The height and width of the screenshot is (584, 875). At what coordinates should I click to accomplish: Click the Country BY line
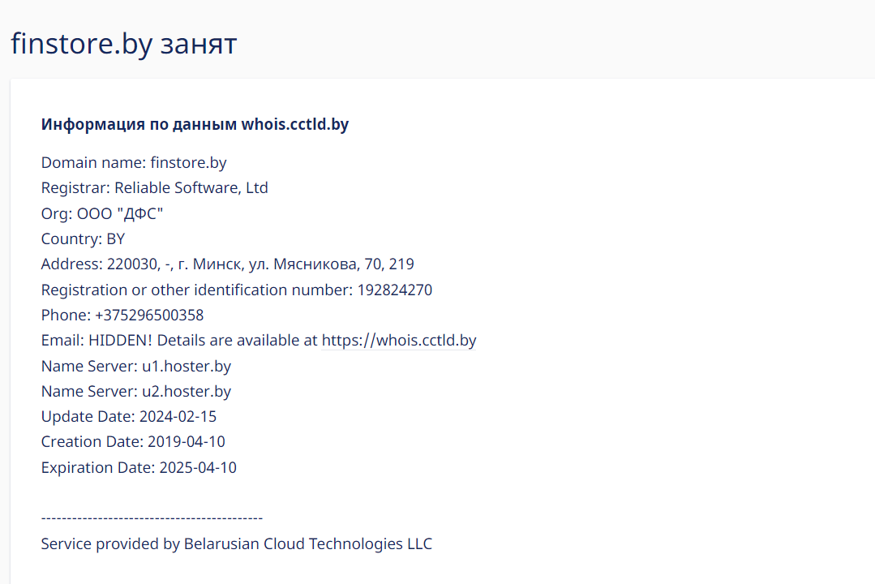pos(83,239)
